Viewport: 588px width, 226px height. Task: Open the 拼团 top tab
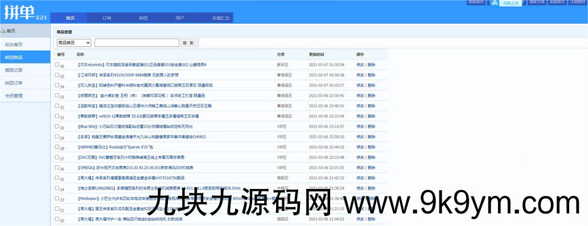[x=143, y=18]
